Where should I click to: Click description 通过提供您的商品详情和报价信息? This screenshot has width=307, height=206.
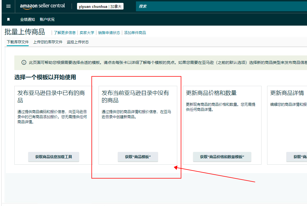pyautogui.click(x=136, y=114)
